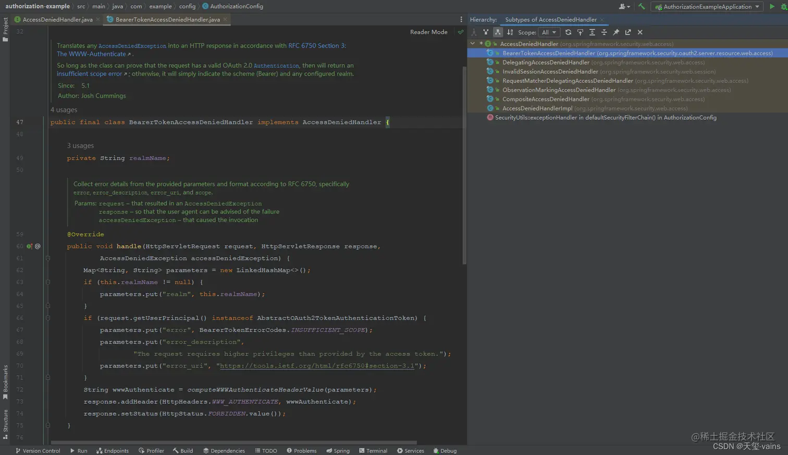Fold the handle method at line 61
Viewport: 788px width, 455px height.
click(x=47, y=259)
